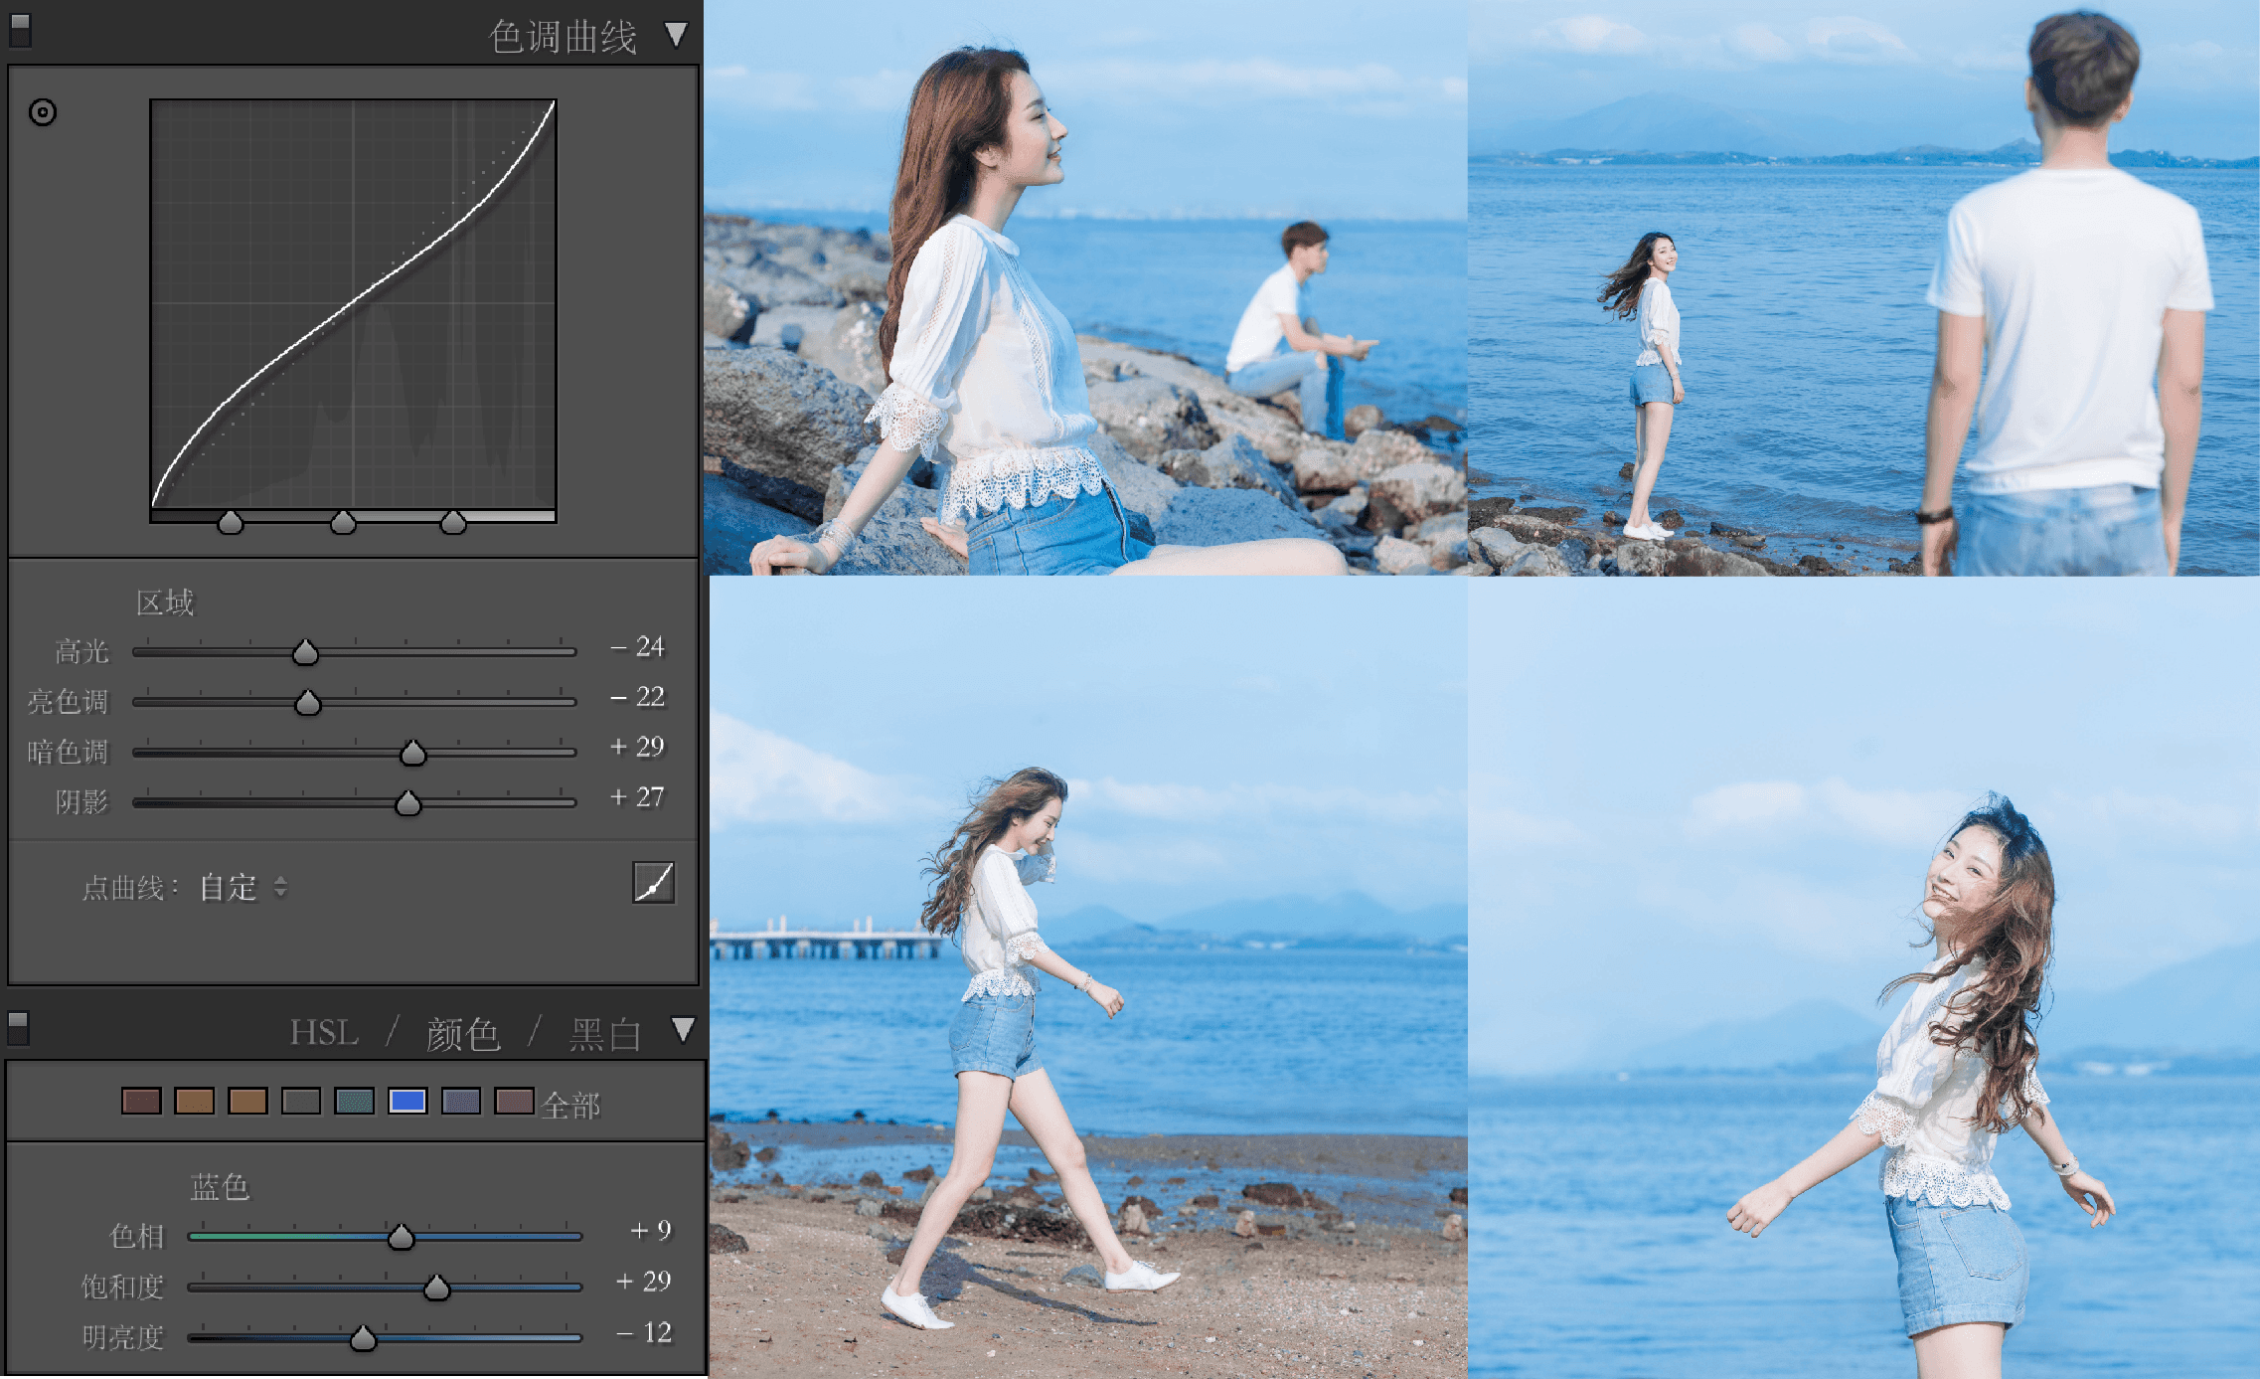Switch to the 颜色 tab
This screenshot has width=2260, height=1379.
click(462, 1035)
